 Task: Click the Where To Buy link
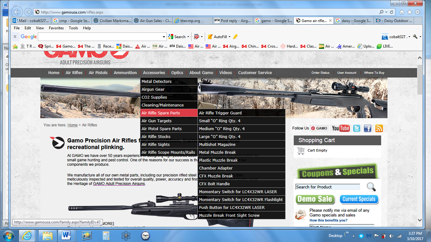[374, 72]
